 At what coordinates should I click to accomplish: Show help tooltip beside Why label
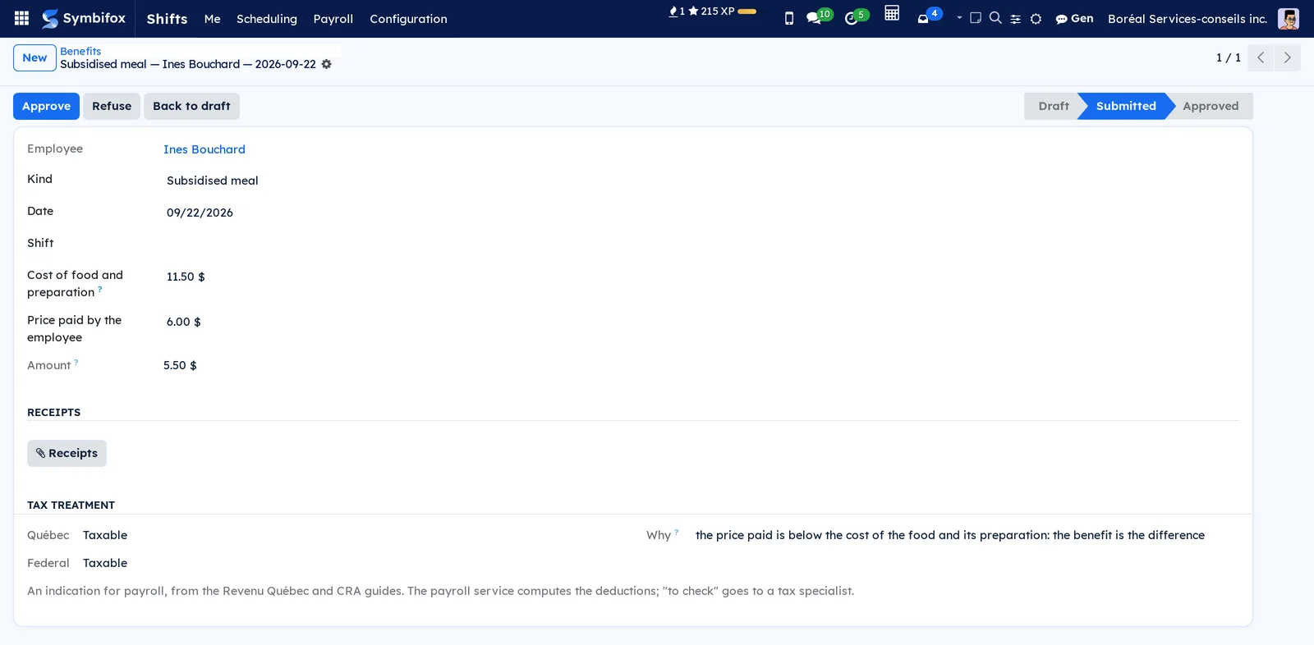coord(677,532)
